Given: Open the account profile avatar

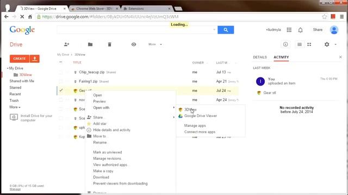Looking at the screenshot, I should [334, 30].
